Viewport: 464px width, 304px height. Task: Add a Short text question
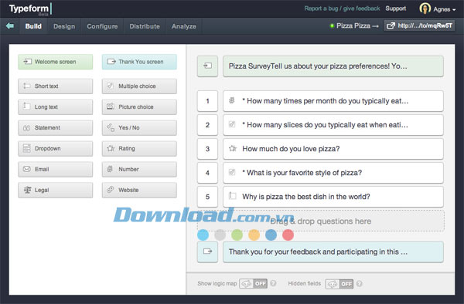click(x=56, y=86)
